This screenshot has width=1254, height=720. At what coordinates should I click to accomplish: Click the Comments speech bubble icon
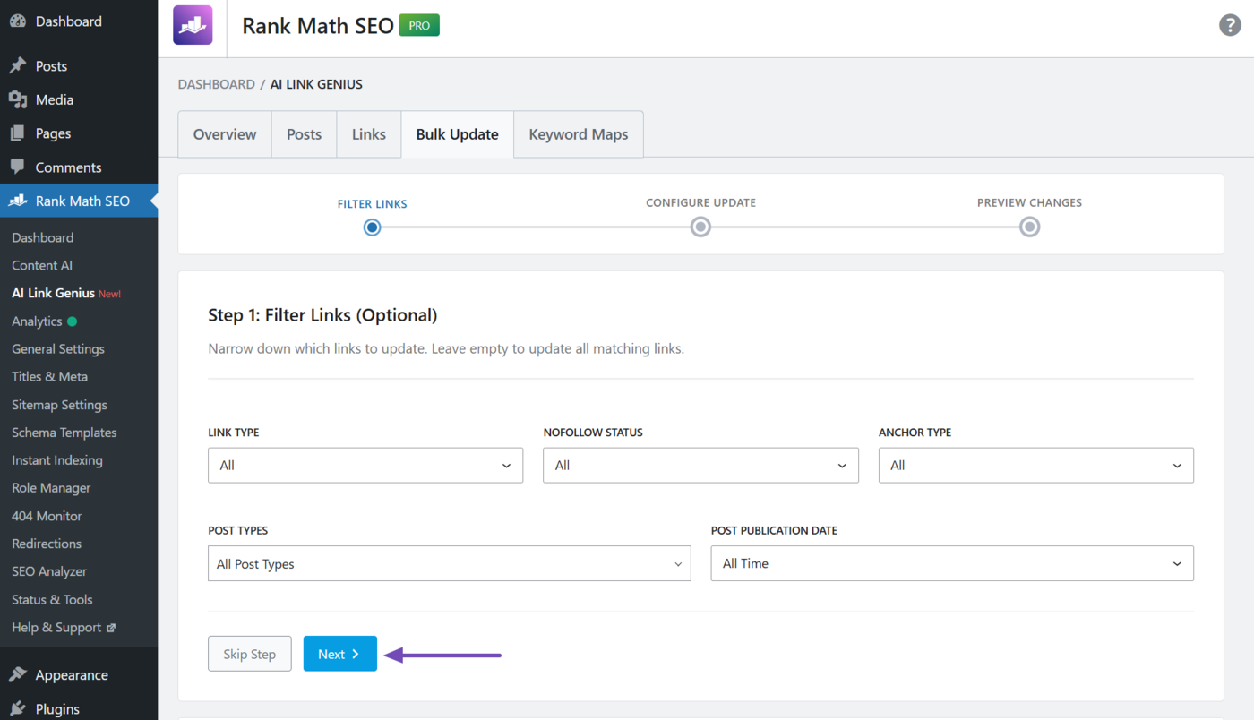point(17,167)
